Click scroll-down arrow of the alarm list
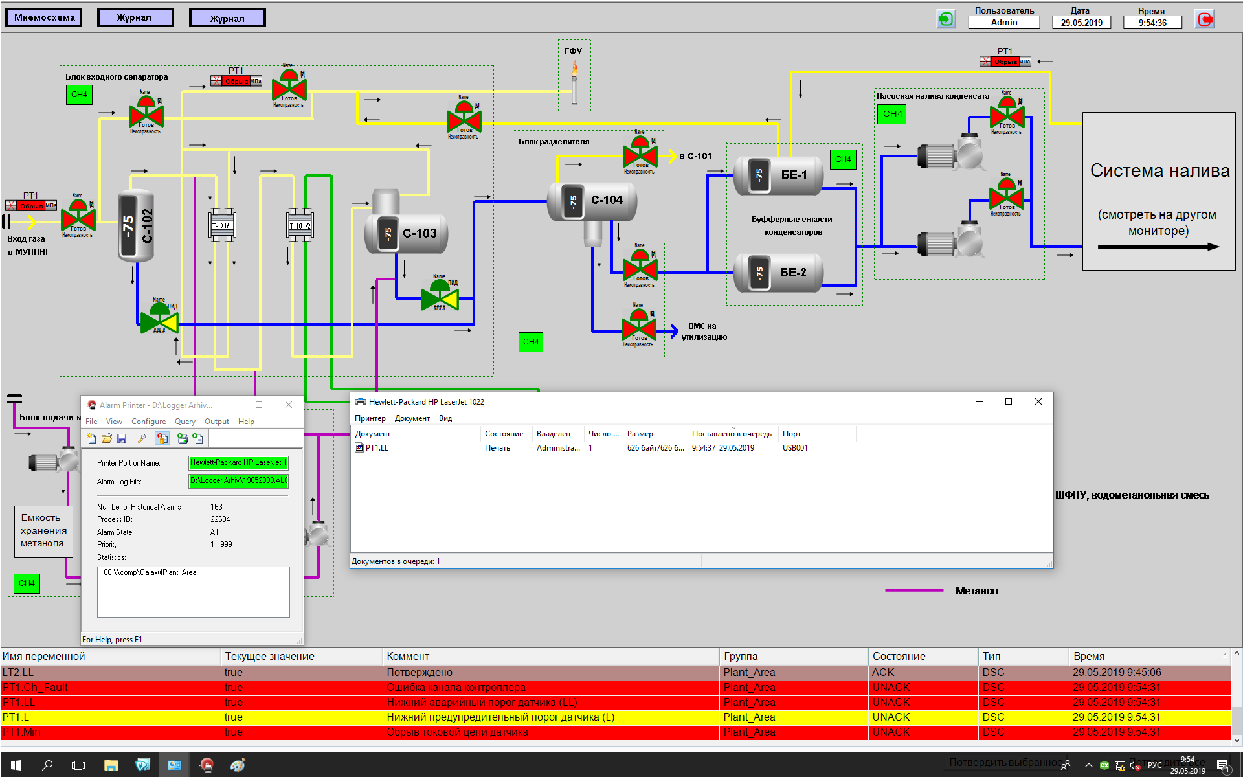Screen dimensions: 1243x777 (1237, 740)
